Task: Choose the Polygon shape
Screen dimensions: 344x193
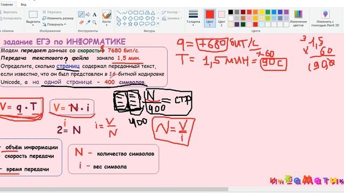Action: [147, 13]
